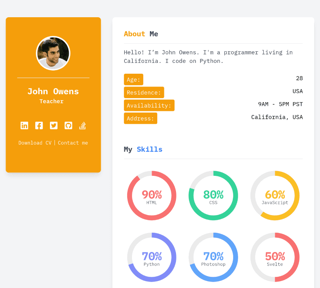Click the Svelte 50% skill circle
This screenshot has height=288, width=320.
pos(275,257)
